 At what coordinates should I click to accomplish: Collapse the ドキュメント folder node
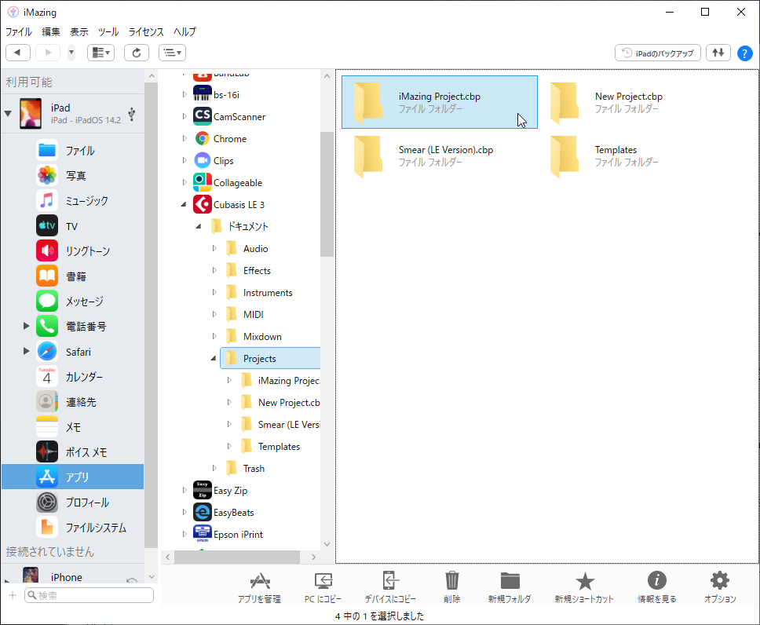tap(199, 226)
